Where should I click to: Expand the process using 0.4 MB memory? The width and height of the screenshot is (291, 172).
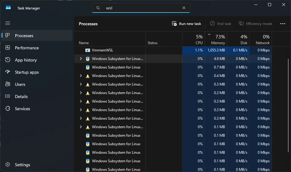81,75
